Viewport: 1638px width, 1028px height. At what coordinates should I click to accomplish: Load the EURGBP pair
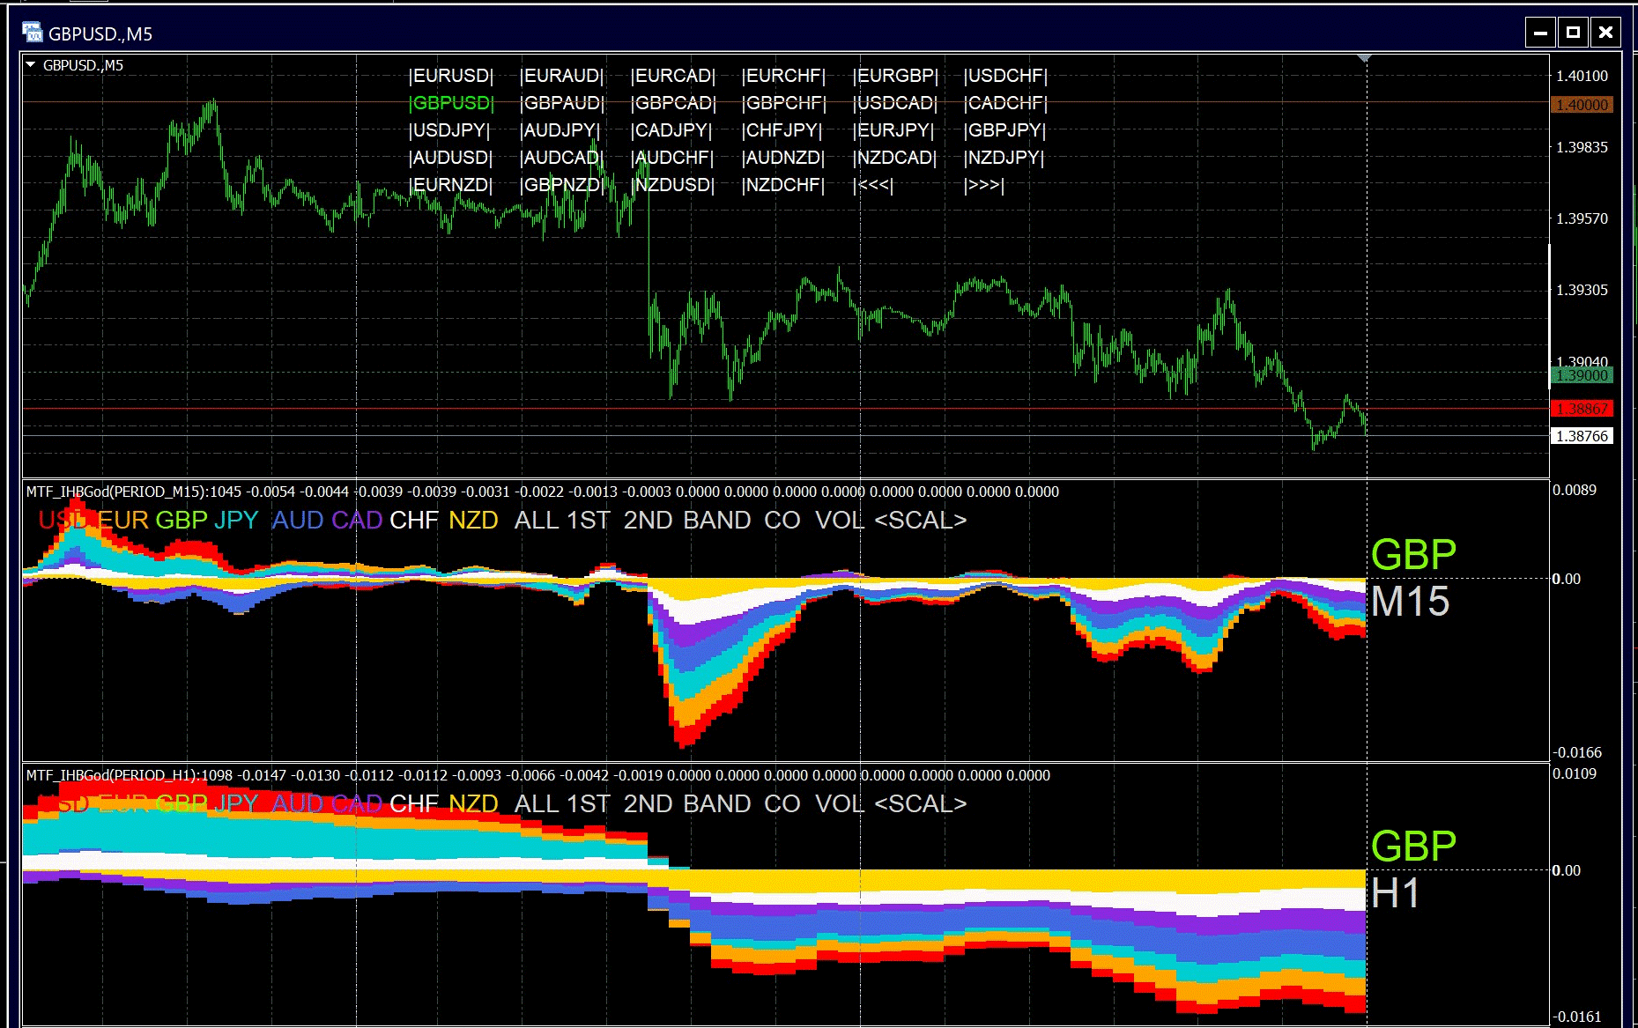(x=895, y=76)
